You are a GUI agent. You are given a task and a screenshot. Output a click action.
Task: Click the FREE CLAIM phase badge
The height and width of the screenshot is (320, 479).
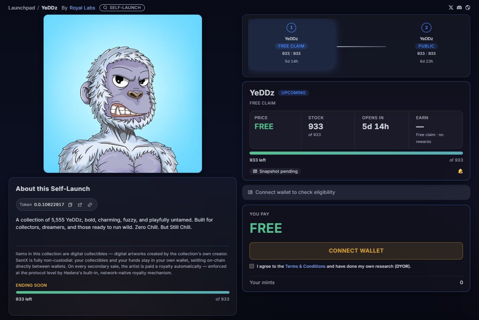(x=291, y=46)
